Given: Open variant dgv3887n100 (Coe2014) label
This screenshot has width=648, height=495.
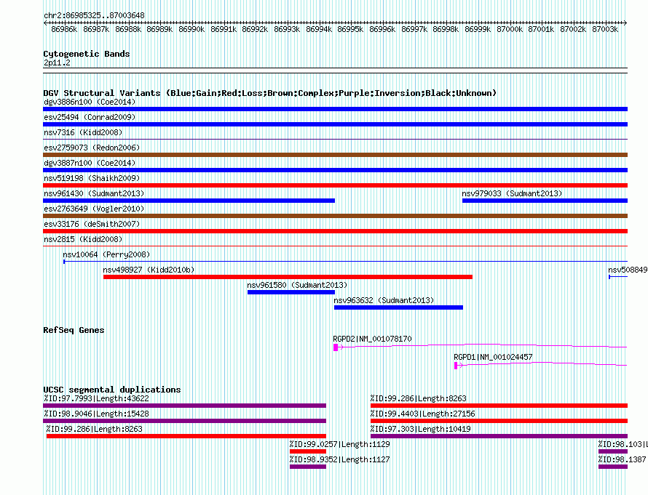Looking at the screenshot, I should click(90, 163).
